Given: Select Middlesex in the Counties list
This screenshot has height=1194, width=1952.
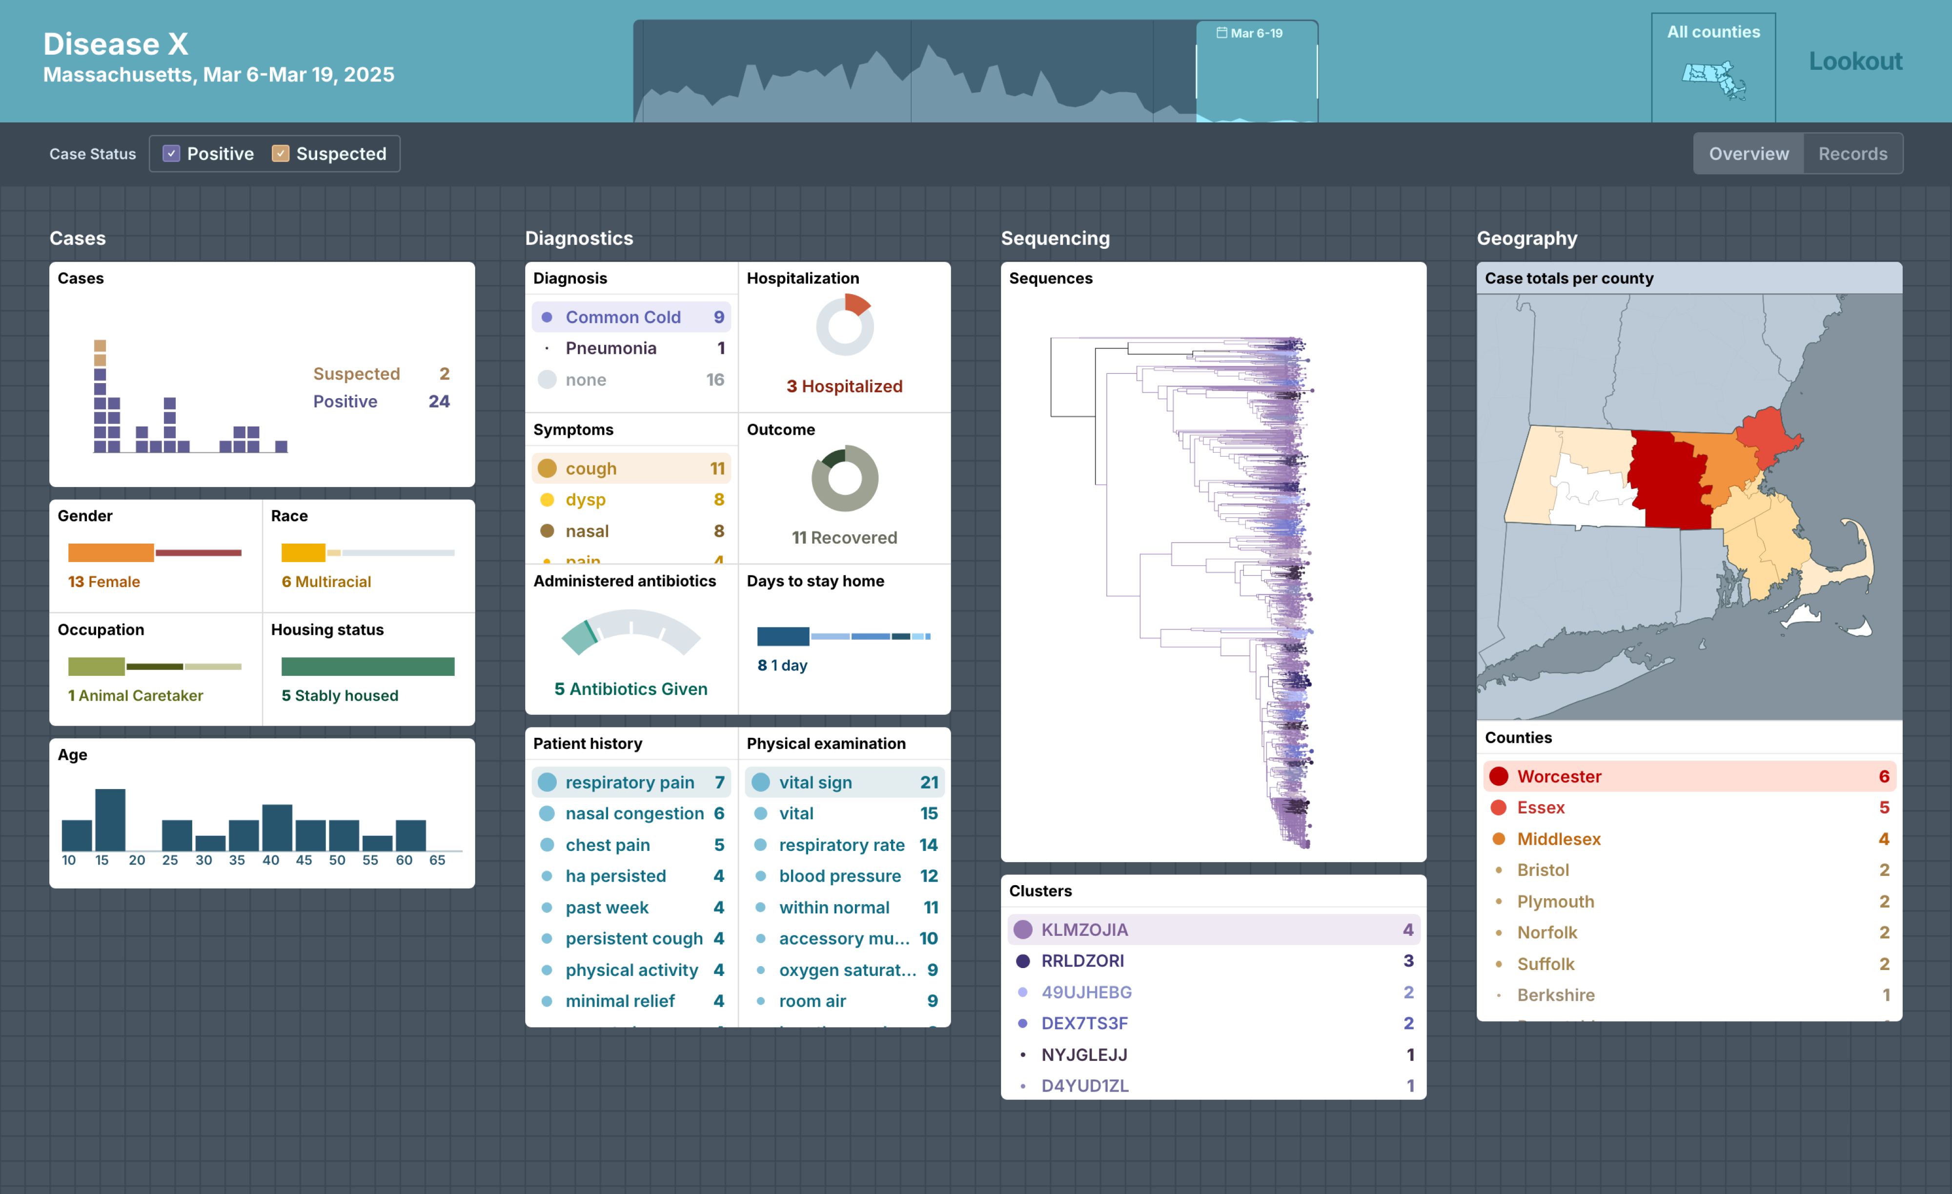Looking at the screenshot, I should (x=1689, y=839).
